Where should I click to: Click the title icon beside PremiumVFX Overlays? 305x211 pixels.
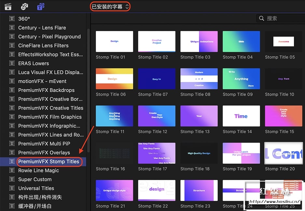coord(12,152)
